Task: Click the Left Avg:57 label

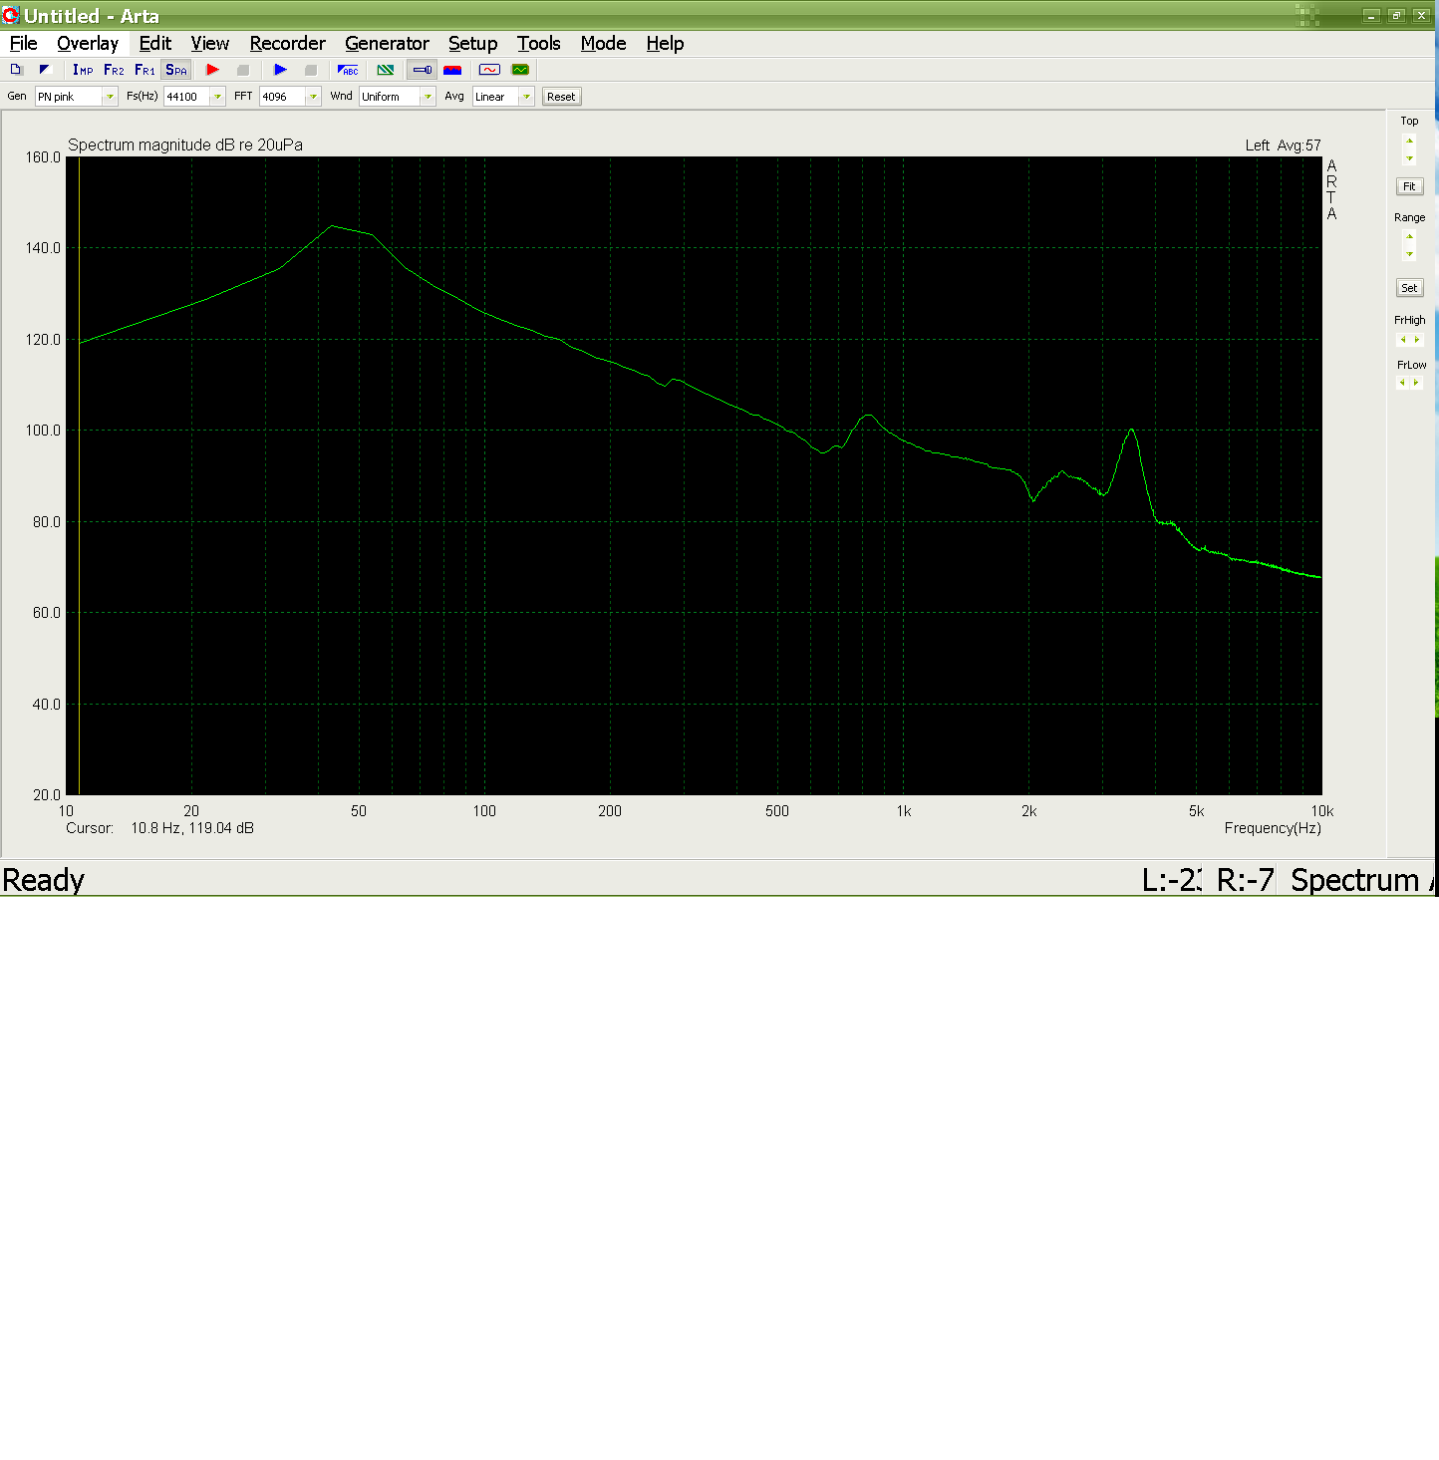Action: coord(1283,146)
